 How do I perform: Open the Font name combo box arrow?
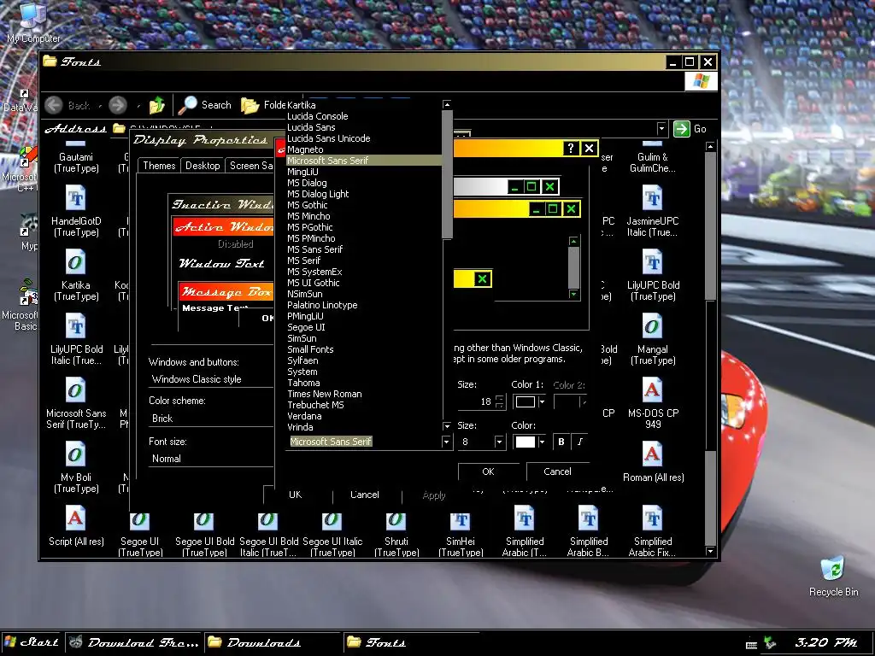tap(446, 442)
